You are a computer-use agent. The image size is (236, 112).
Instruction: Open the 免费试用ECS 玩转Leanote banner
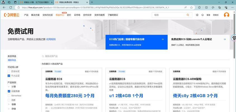pyautogui.click(x=199, y=42)
